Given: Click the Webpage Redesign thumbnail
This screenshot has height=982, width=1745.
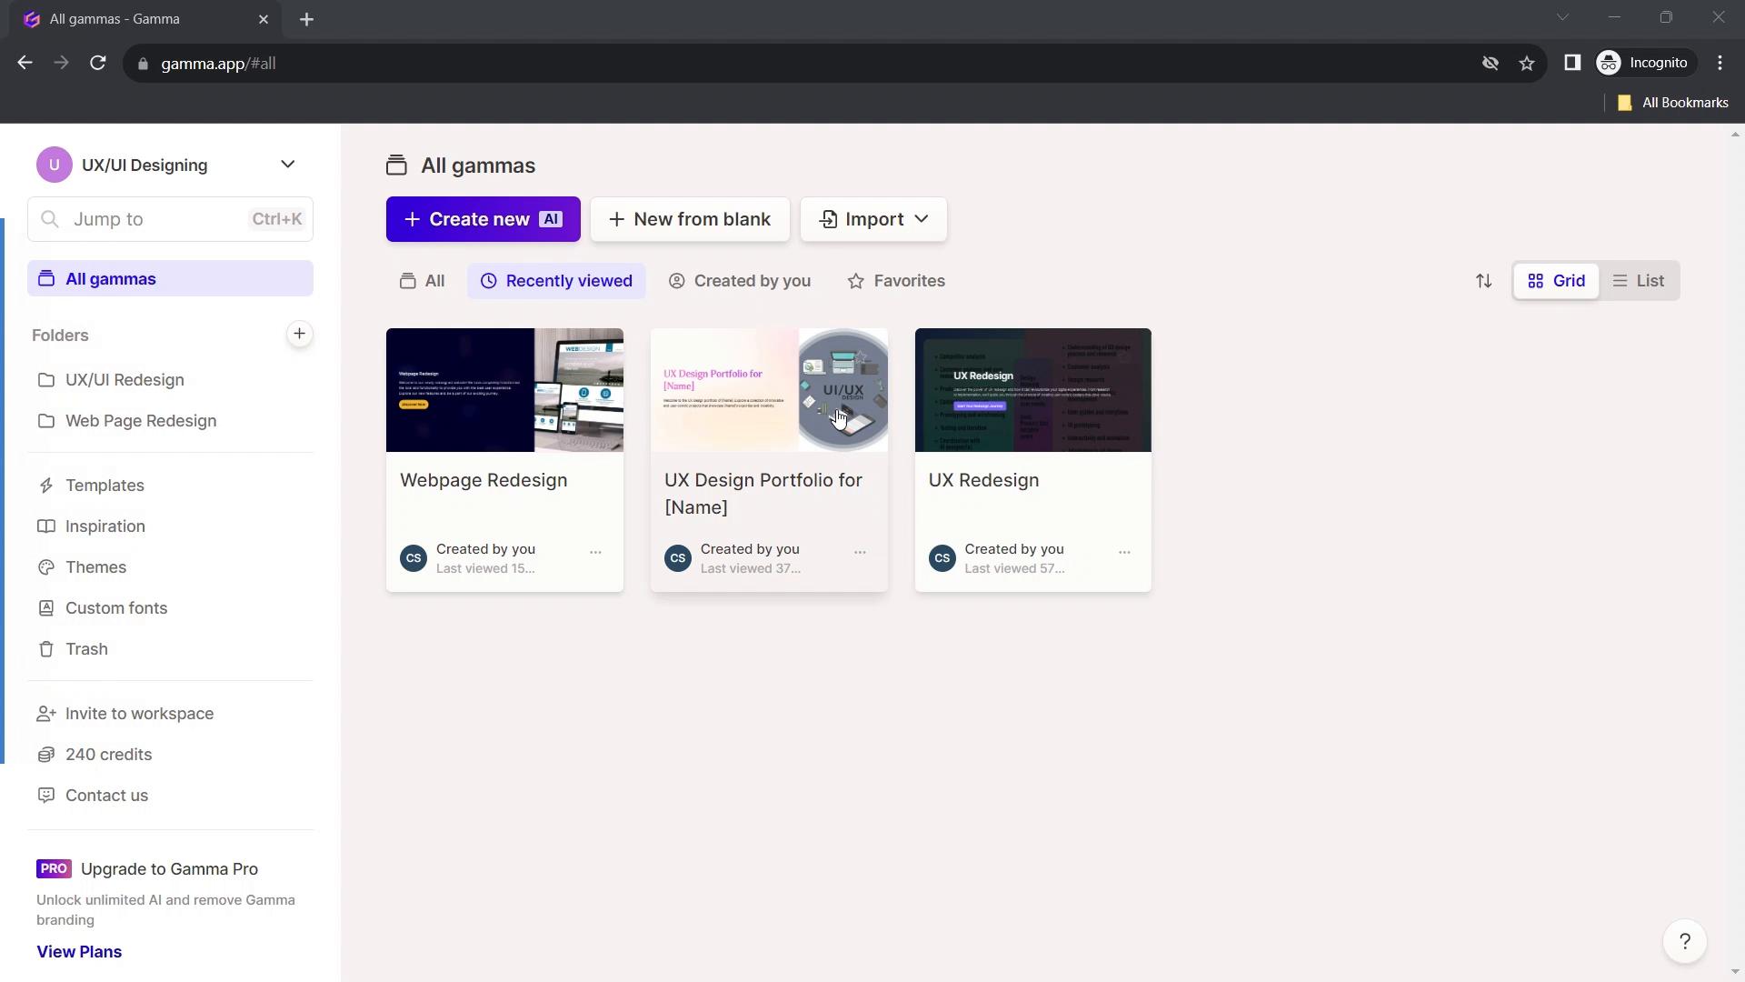Looking at the screenshot, I should coord(504,390).
